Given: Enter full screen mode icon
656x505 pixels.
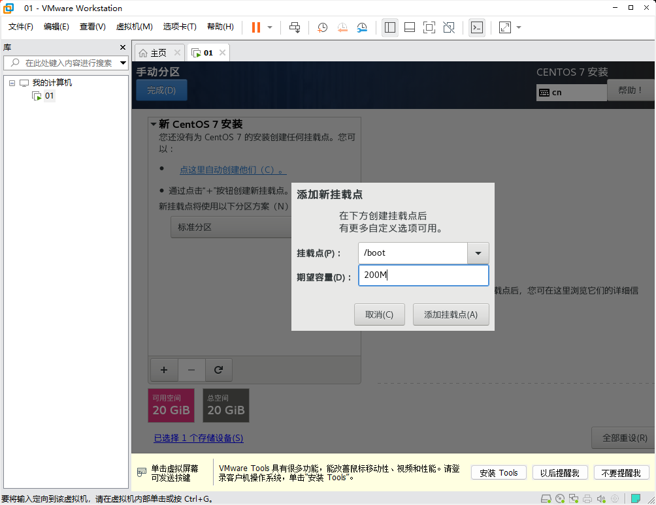Looking at the screenshot, I should click(429, 27).
